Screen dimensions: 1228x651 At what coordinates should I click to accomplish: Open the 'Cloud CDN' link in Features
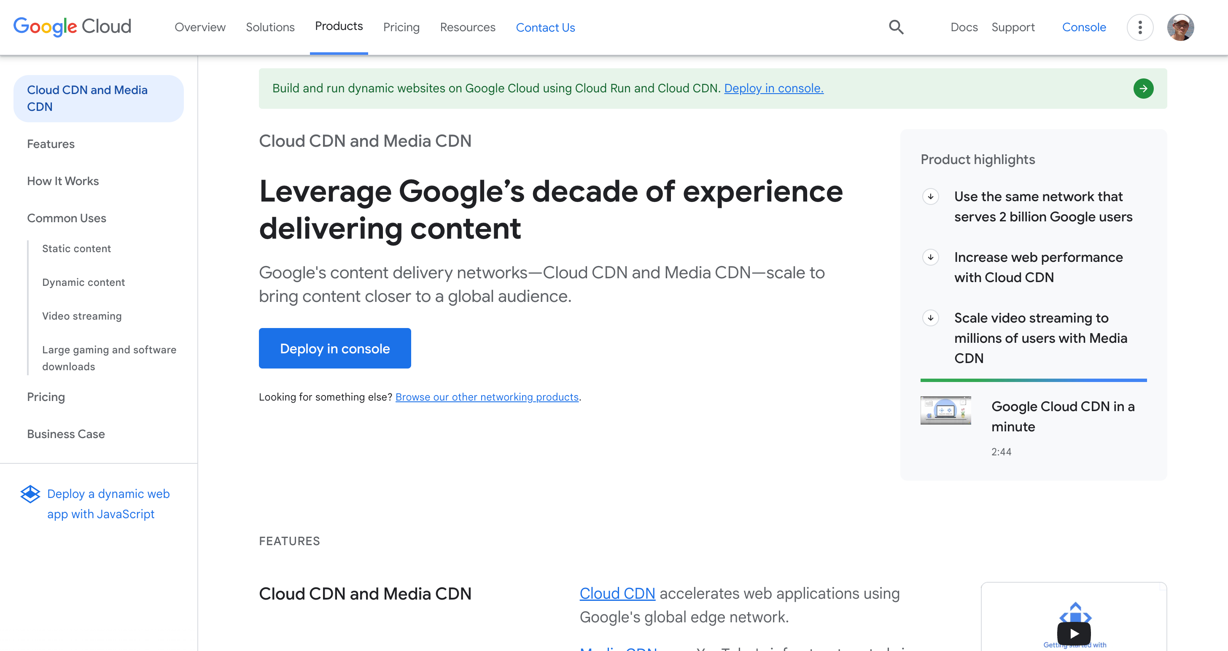(x=617, y=593)
